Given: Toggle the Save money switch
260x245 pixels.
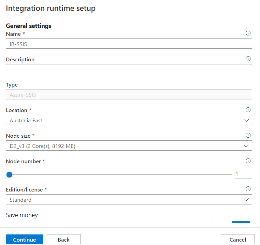Looking at the screenshot, I should click(231, 222).
